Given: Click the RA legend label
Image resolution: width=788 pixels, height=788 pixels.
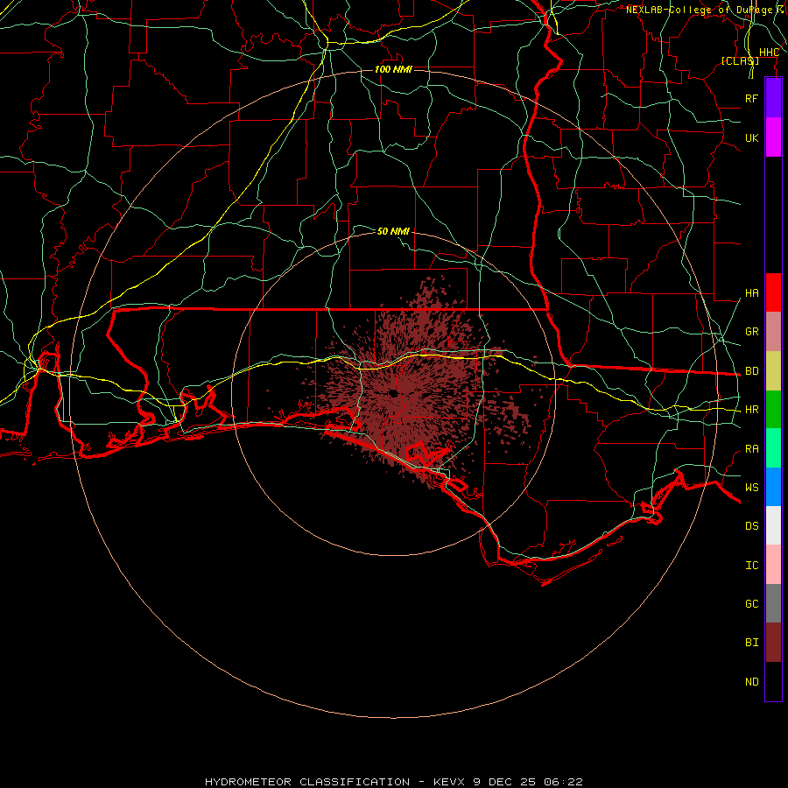Looking at the screenshot, I should (751, 449).
